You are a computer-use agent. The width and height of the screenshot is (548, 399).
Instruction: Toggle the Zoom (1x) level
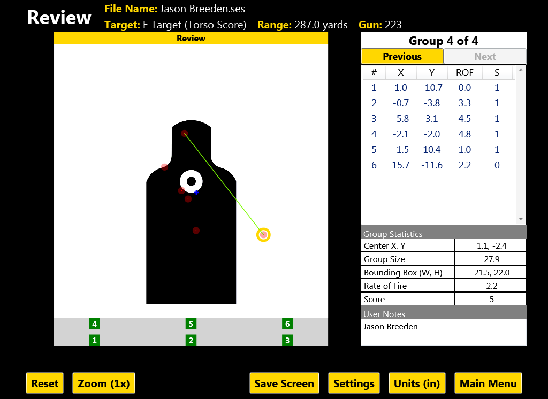coord(104,383)
